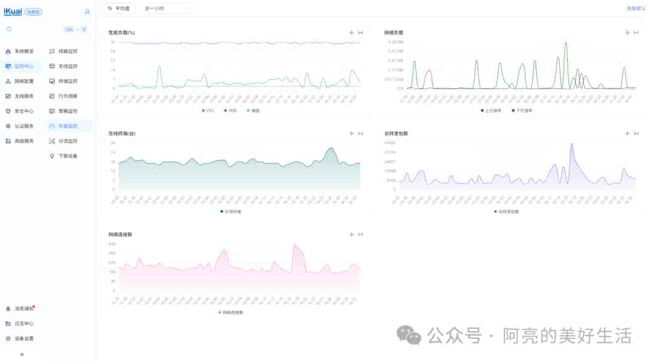Click the iKuai logo

point(13,11)
